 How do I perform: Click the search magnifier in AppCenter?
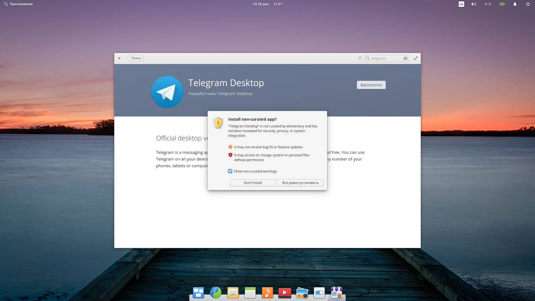pyautogui.click(x=368, y=58)
